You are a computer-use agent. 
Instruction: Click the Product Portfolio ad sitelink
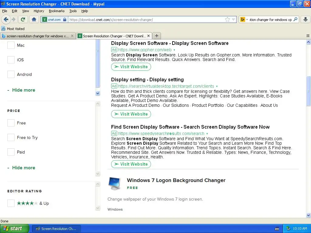208,105
